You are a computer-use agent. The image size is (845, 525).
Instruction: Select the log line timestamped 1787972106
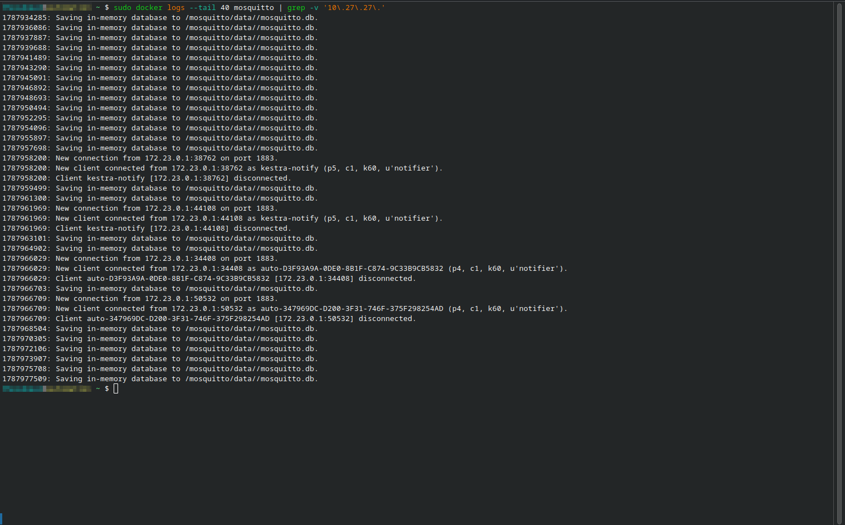(x=160, y=349)
